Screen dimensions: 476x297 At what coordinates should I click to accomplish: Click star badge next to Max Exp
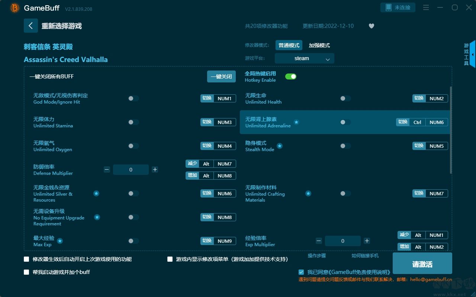click(x=60, y=241)
